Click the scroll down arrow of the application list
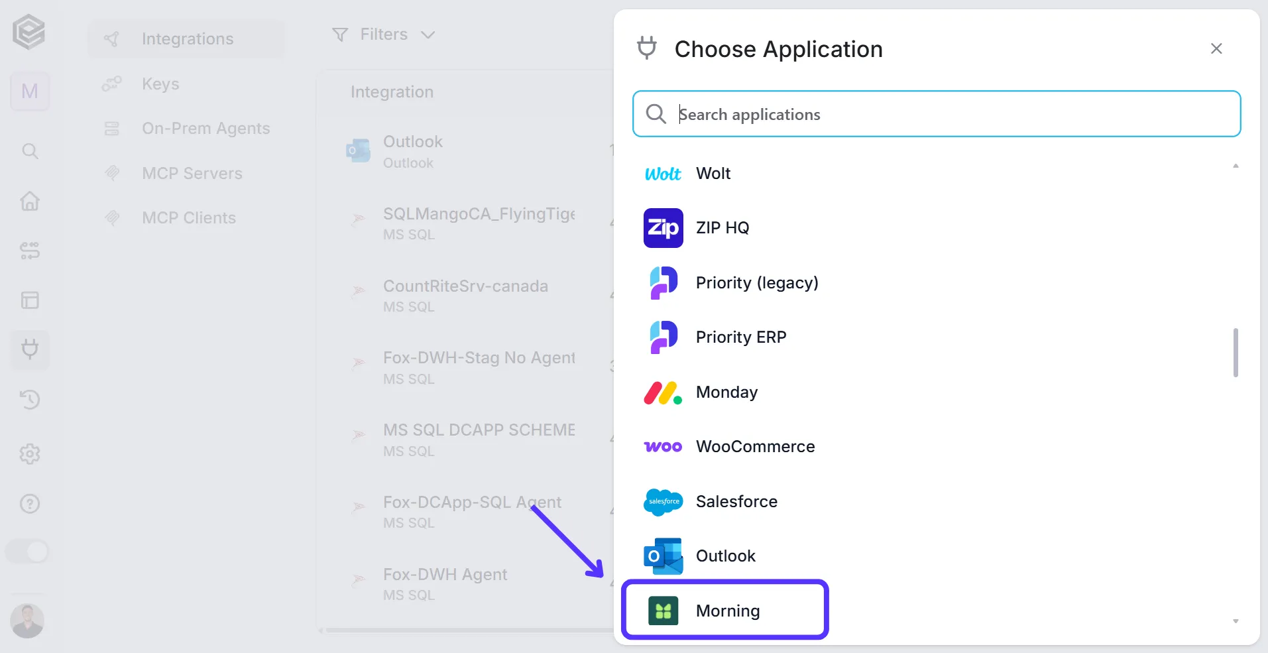 click(1236, 621)
